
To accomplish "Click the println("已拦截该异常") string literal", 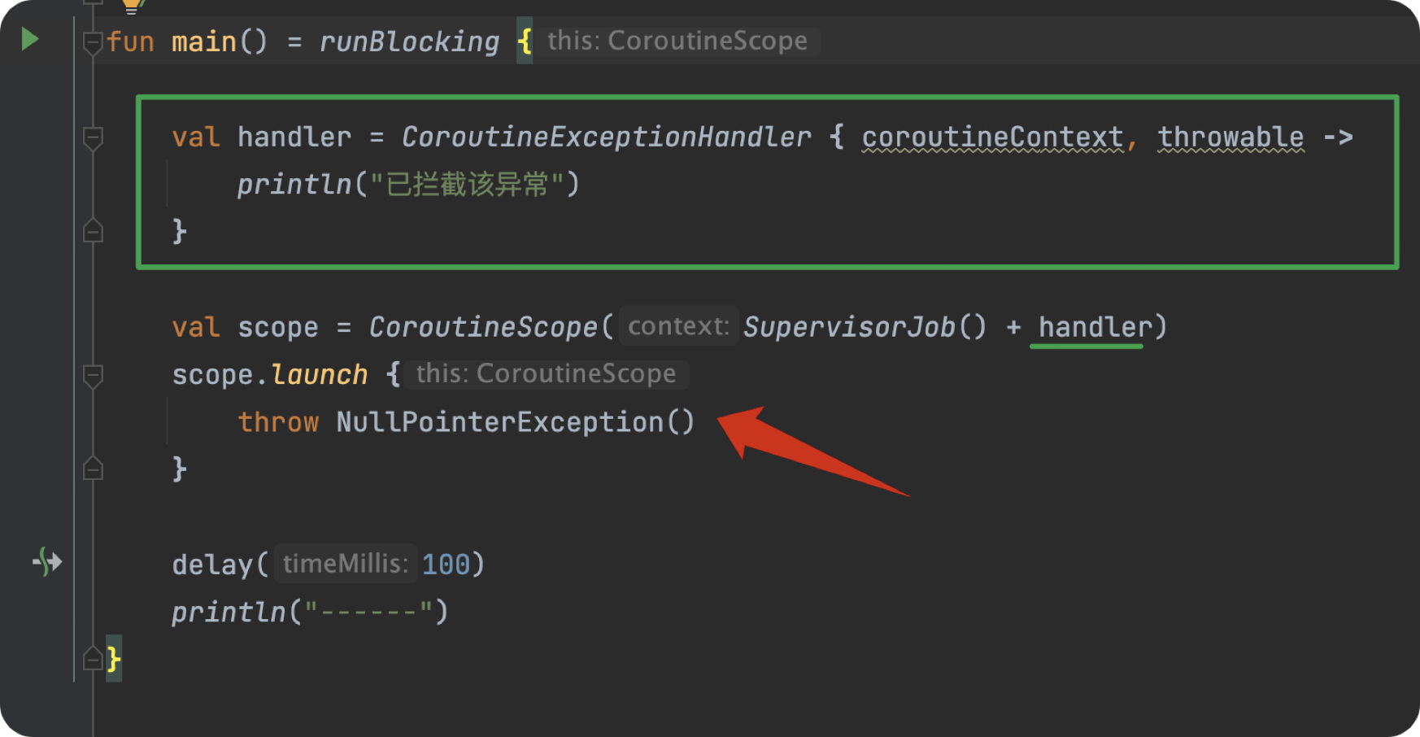I will 468,185.
